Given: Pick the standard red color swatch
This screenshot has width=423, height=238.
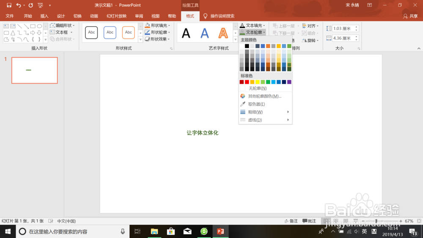Looking at the screenshot, I should point(247,82).
